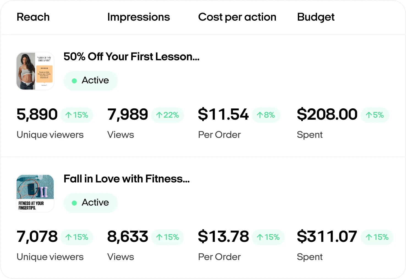Viewport: 406px width, 279px height.
Task: Click the 5% up arrow badge
Action: [x=375, y=115]
